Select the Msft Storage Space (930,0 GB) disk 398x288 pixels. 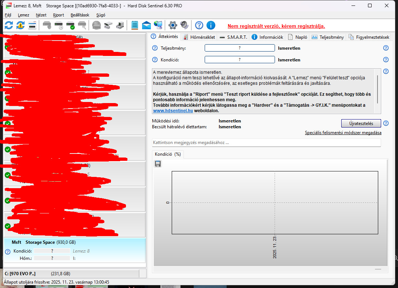pyautogui.click(x=75, y=250)
